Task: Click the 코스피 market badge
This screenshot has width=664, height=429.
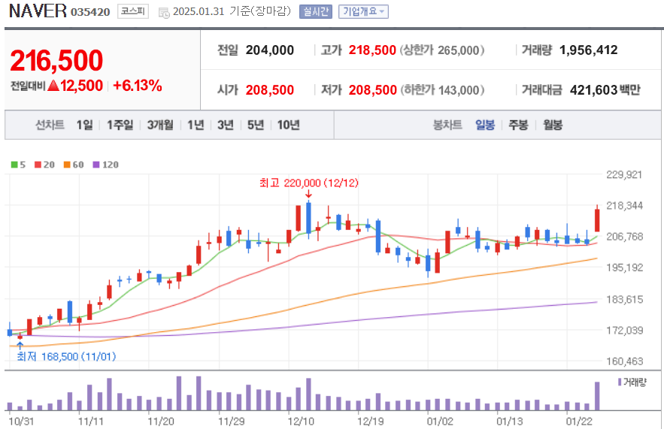Action: 133,11
